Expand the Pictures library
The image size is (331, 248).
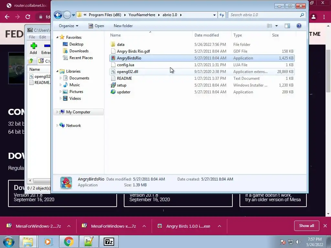click(60, 91)
